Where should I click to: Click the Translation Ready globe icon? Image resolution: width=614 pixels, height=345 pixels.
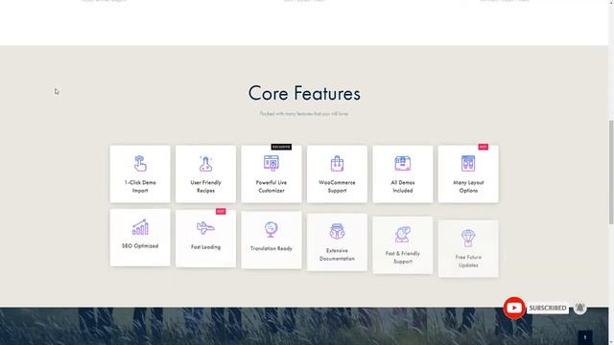point(271,229)
